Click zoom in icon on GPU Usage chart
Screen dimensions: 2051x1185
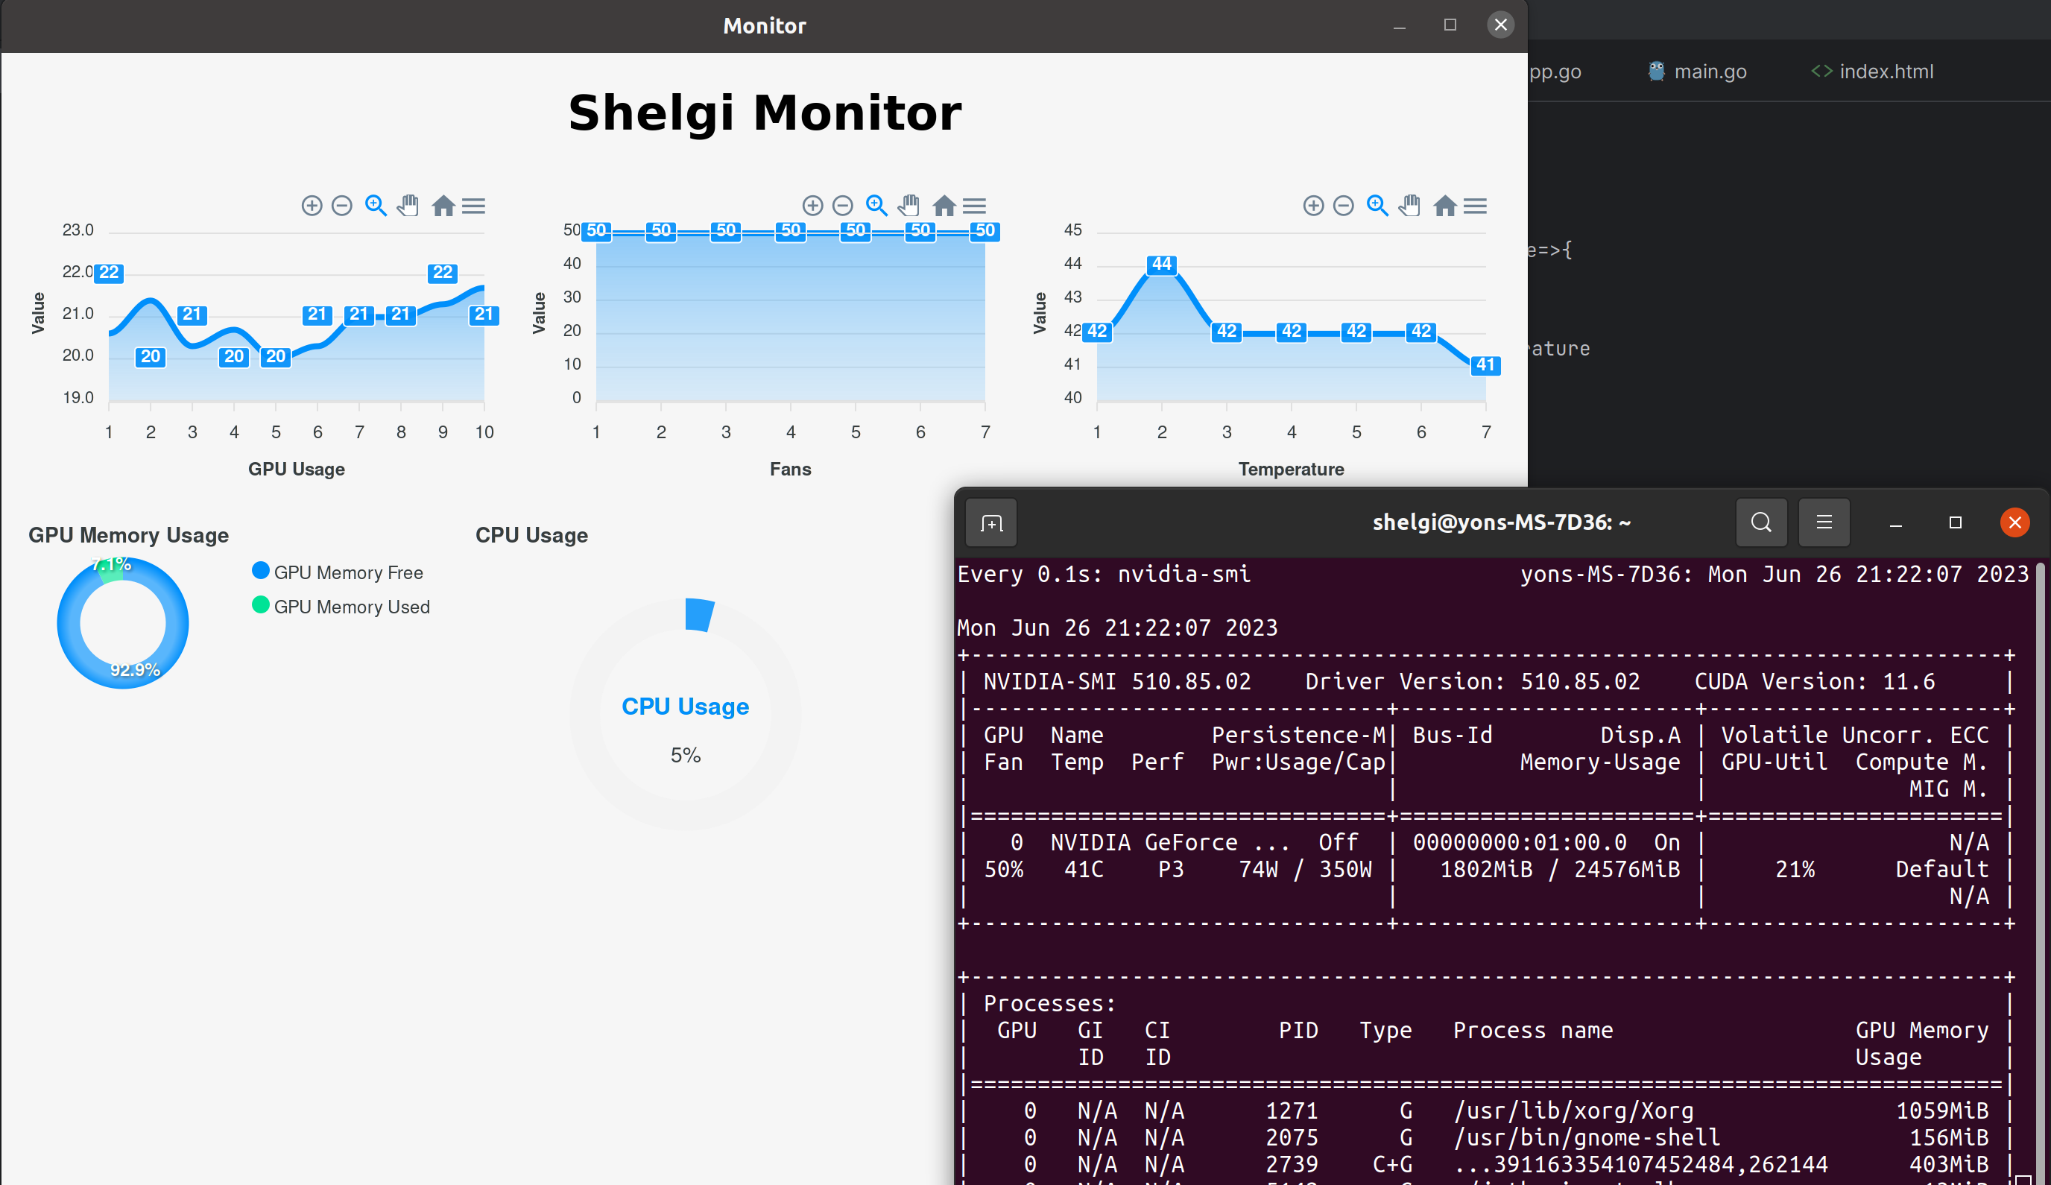pyautogui.click(x=312, y=206)
